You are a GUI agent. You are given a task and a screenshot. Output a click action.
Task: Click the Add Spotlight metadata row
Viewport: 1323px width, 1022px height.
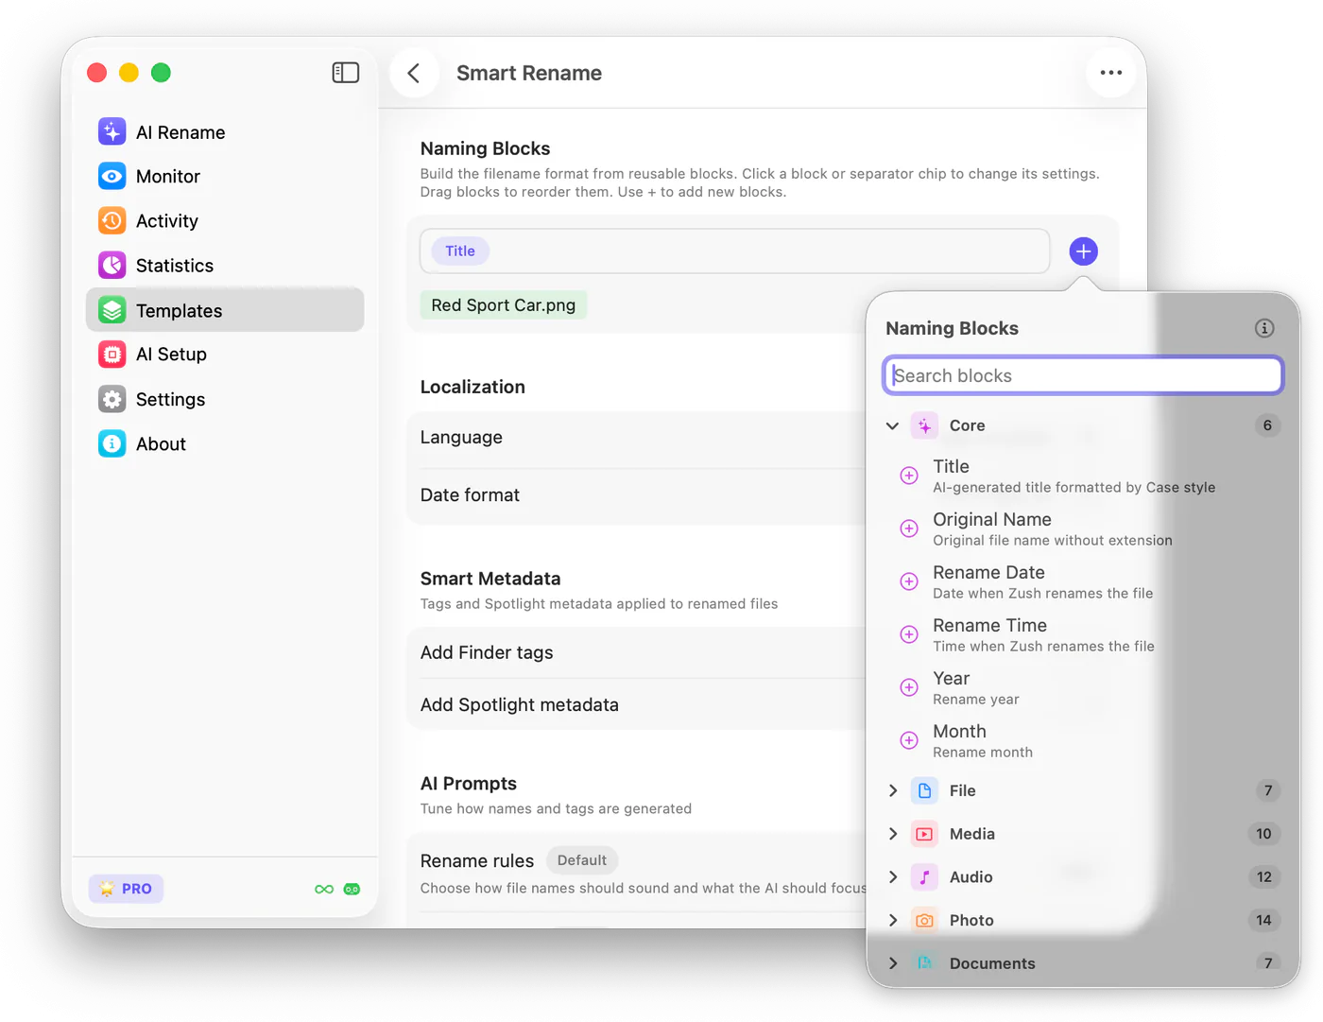(637, 704)
